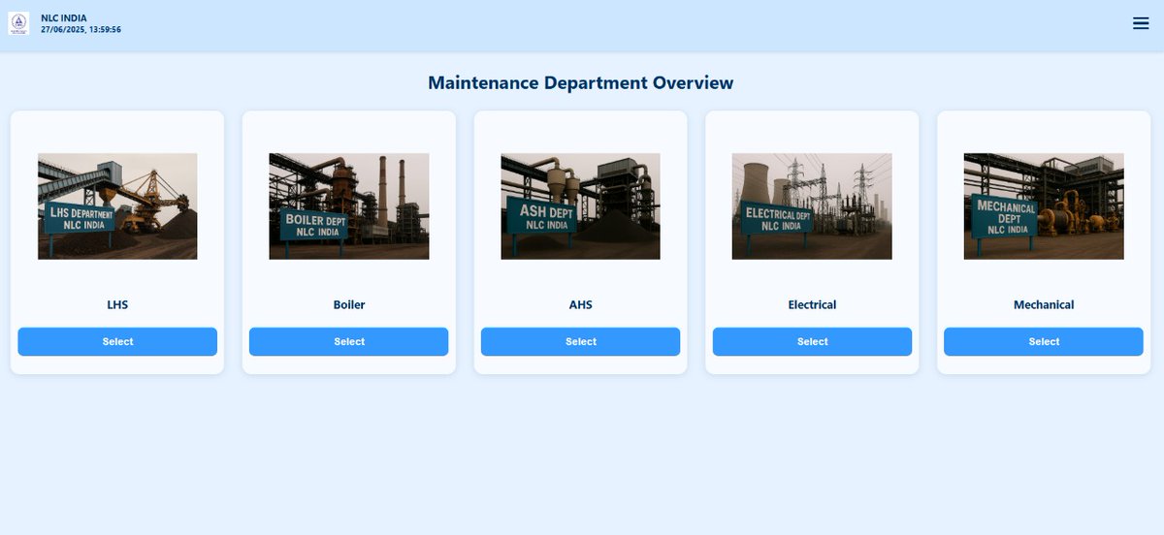Click the Boiler Dept photo thumbnail
Screen dimensions: 1164x535
(x=349, y=206)
